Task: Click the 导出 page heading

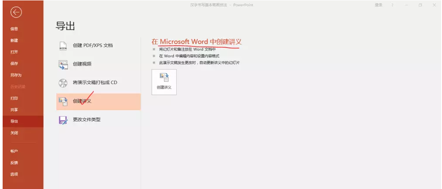Action: (x=65, y=26)
